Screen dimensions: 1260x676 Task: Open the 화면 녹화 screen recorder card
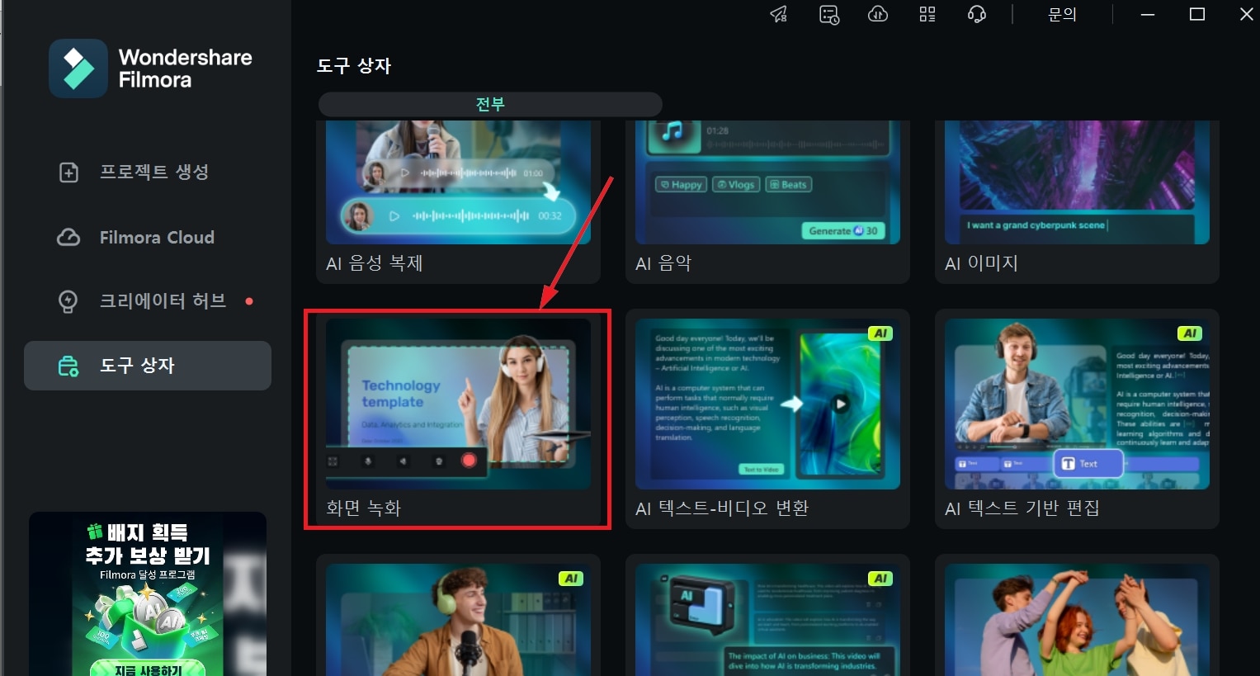coord(458,419)
